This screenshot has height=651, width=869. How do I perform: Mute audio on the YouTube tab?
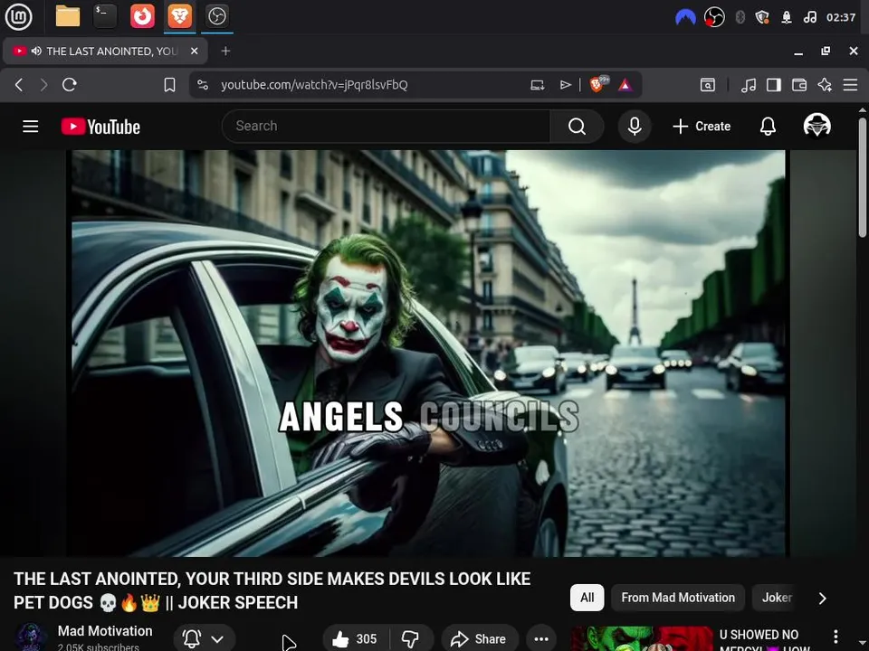pos(36,51)
